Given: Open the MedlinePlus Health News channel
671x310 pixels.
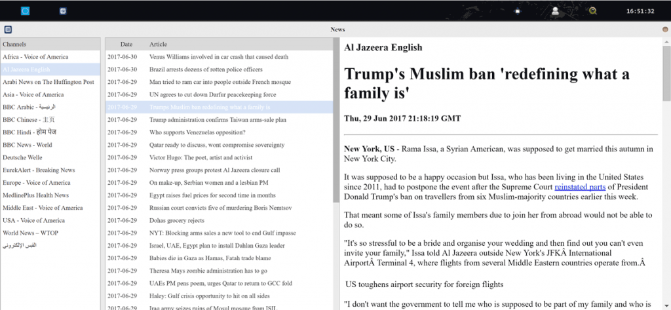Looking at the screenshot, I should [35, 195].
